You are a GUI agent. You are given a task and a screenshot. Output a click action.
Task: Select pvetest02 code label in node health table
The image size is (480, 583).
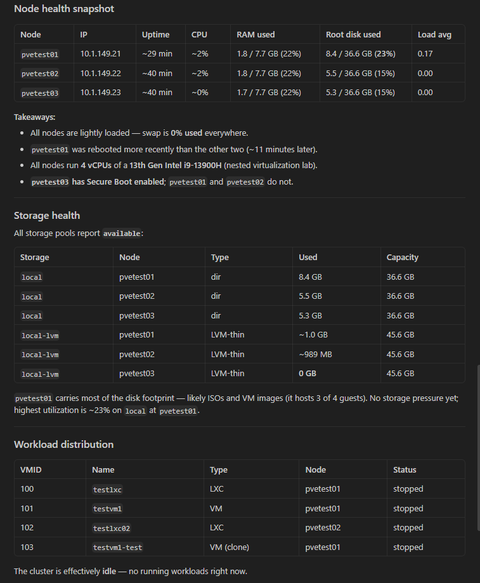click(40, 74)
